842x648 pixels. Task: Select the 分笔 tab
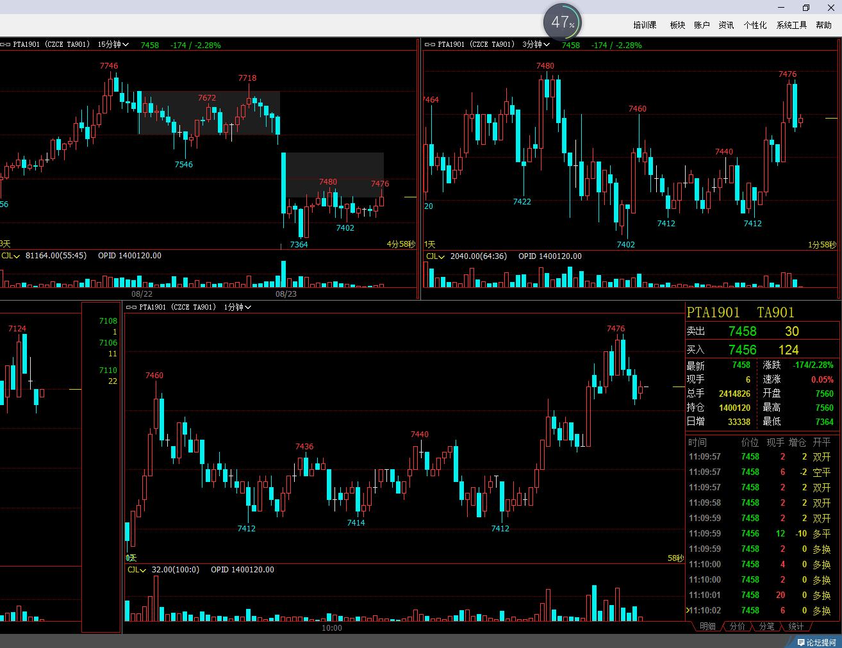(x=766, y=626)
